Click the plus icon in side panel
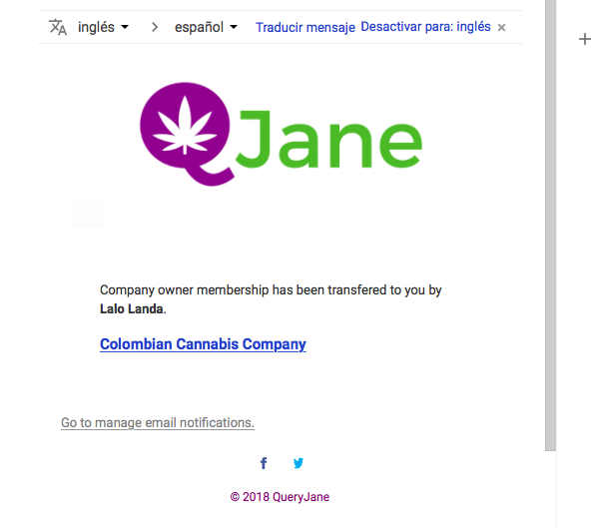The height and width of the screenshot is (528, 605). 585,39
